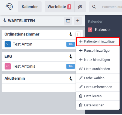Screen dimensions: 122x115
Task: Uncheck the Kalender checkbox in sidebar
Action: coord(90,30)
